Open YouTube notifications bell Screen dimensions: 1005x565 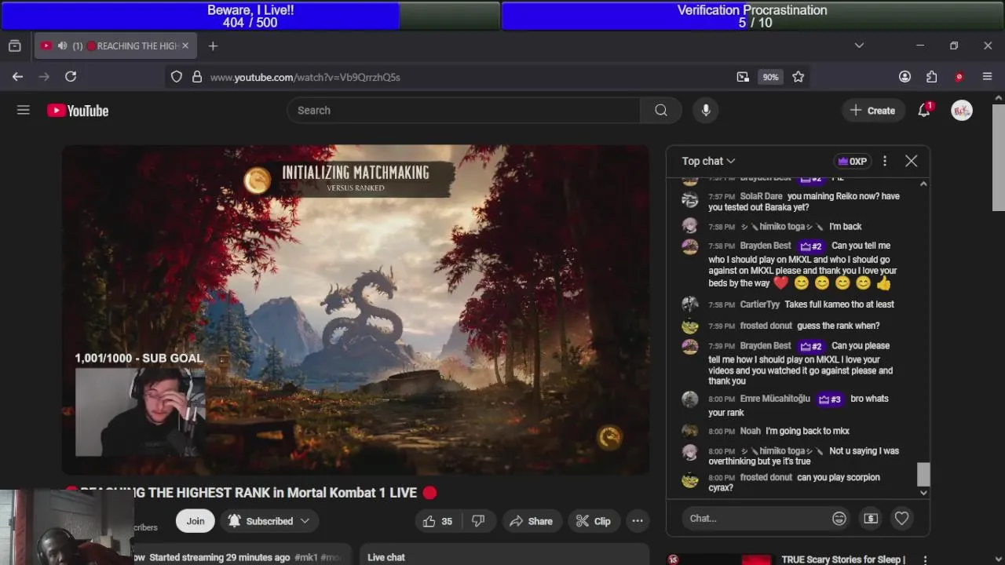(x=924, y=111)
